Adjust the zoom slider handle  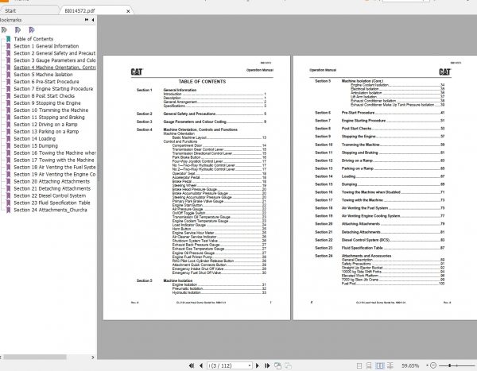click(x=450, y=365)
